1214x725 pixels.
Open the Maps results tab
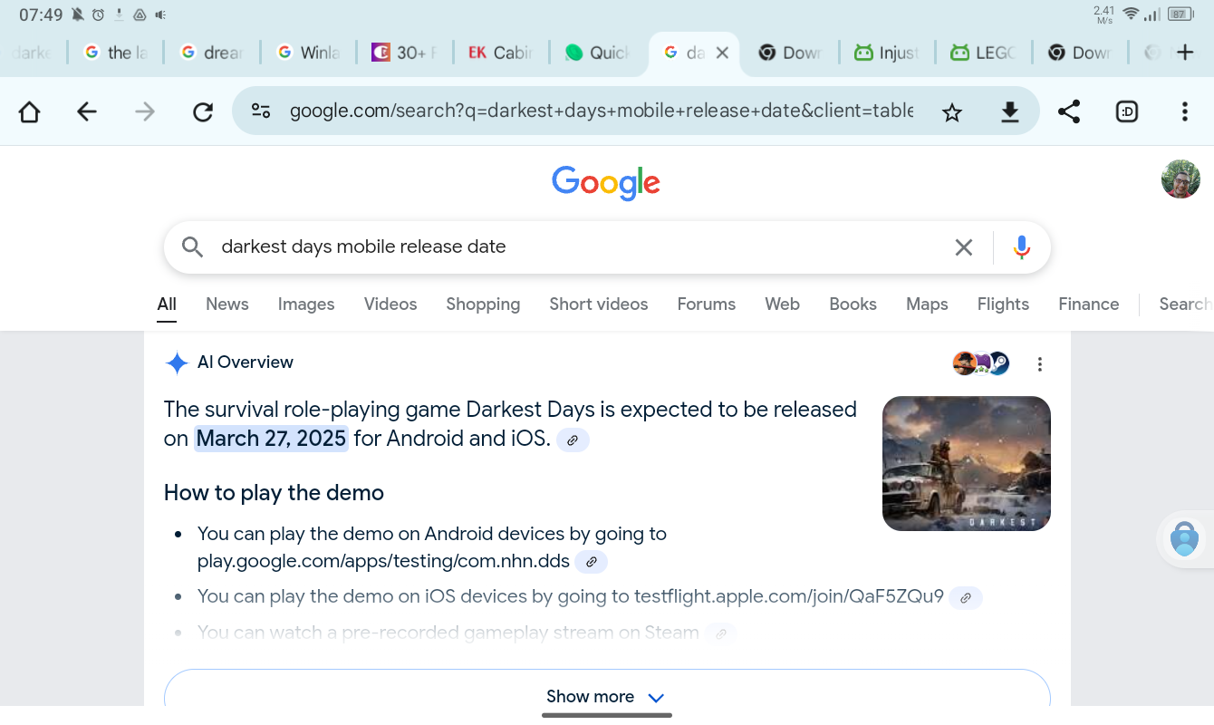pyautogui.click(x=927, y=304)
